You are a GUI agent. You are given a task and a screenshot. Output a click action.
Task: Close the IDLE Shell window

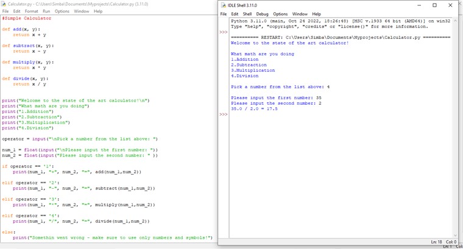click(451, 5)
